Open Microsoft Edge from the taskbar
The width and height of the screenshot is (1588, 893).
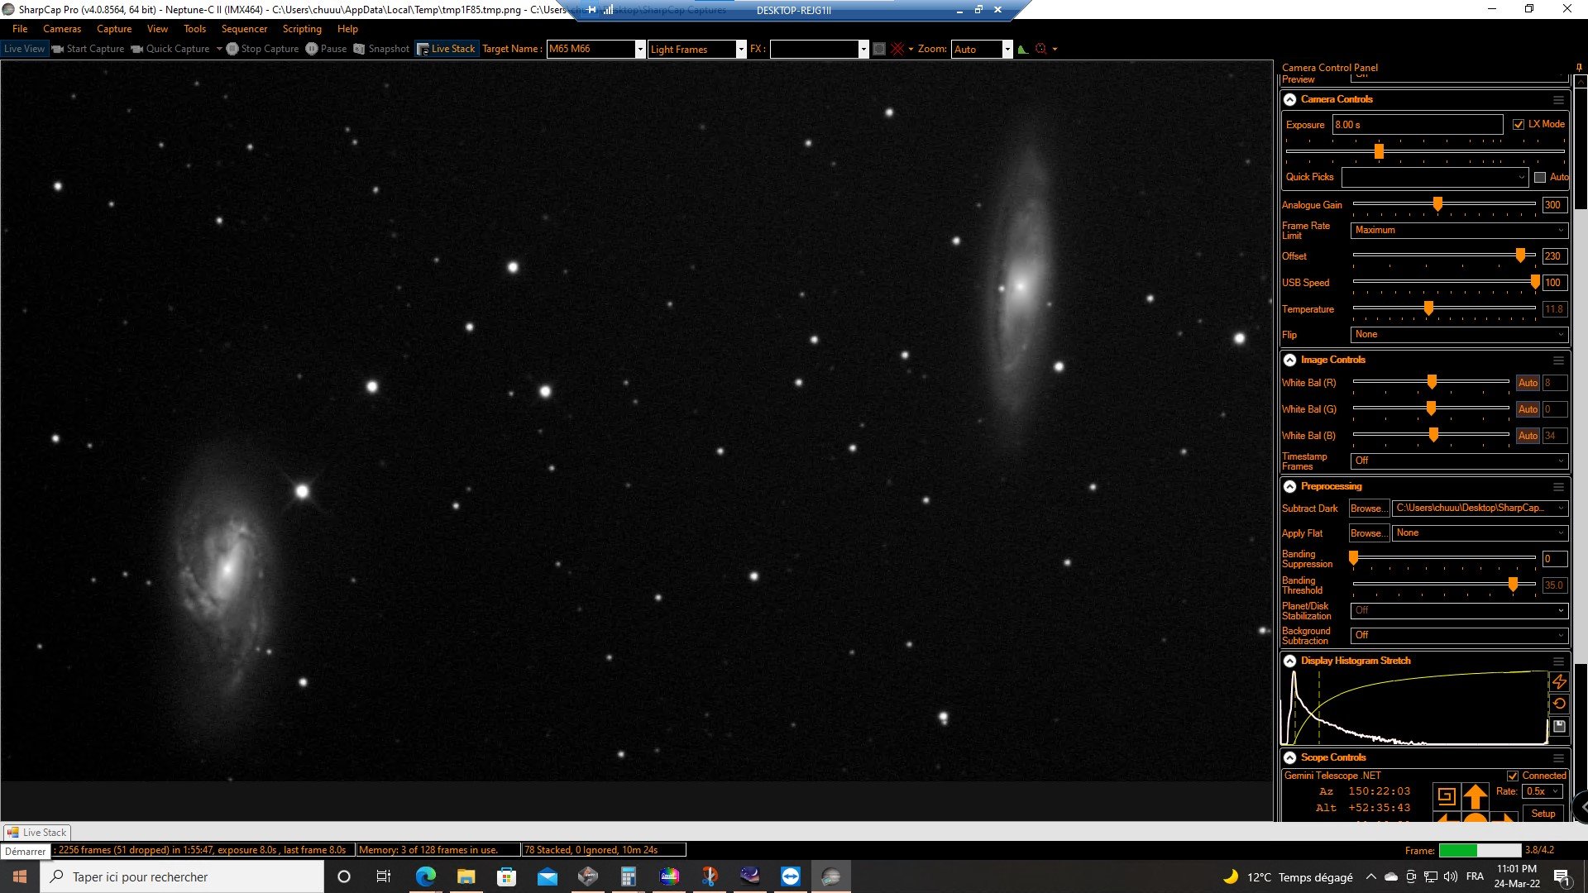[425, 876]
